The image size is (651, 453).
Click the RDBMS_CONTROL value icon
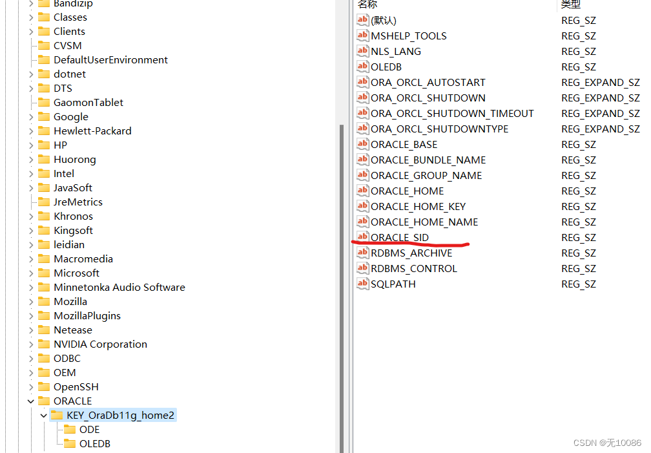(362, 268)
